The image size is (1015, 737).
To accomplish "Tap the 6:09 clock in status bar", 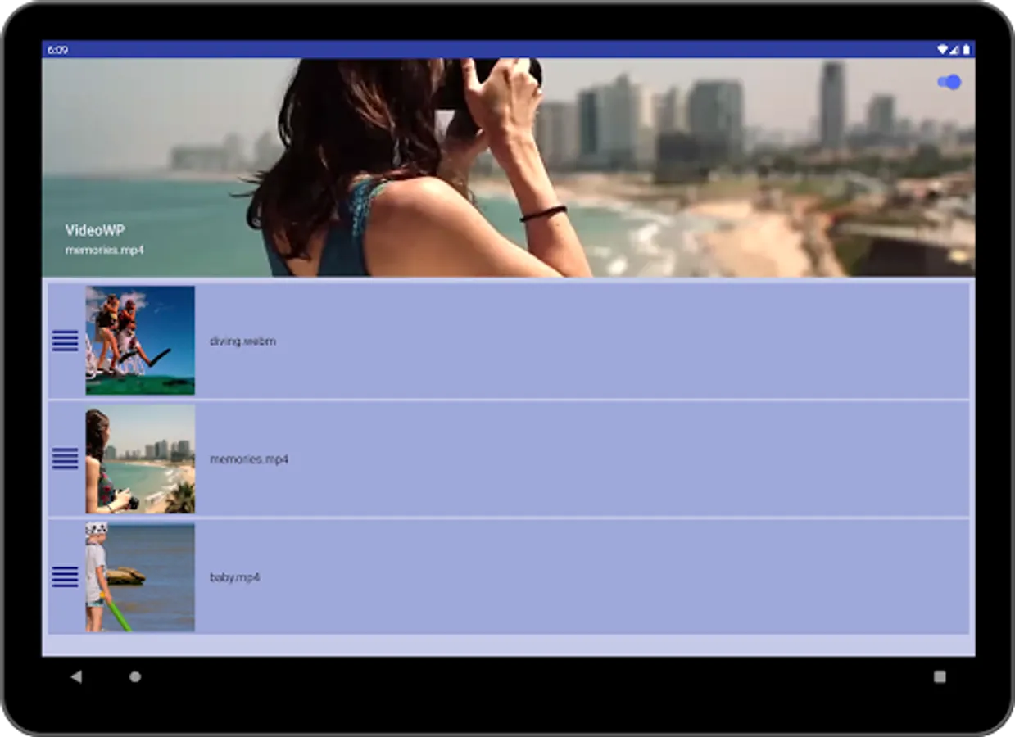I will tap(57, 50).
